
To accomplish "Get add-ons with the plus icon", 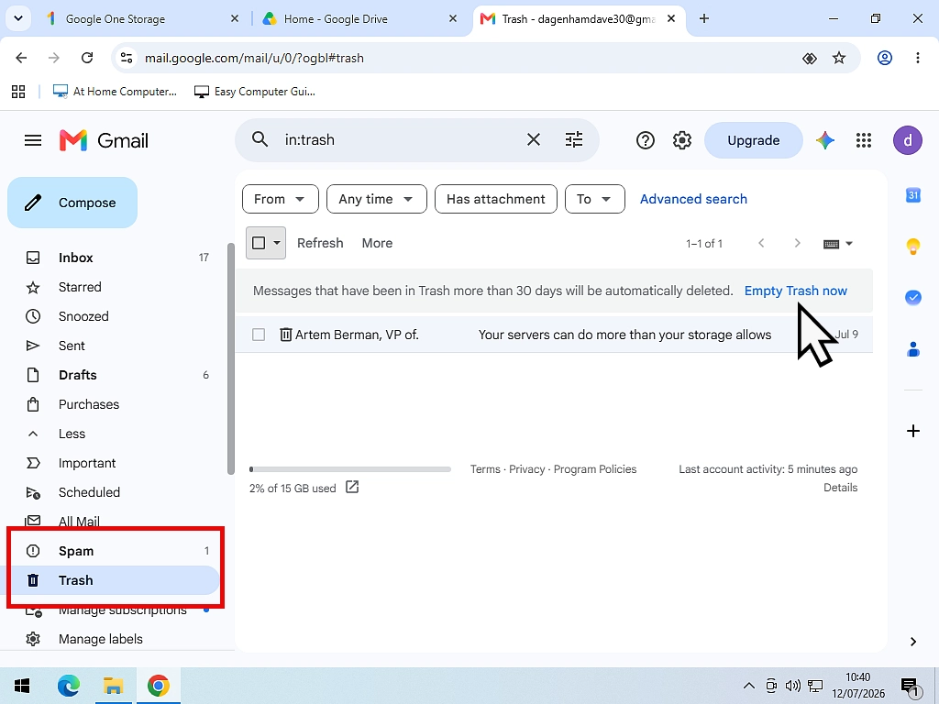I will click(x=913, y=431).
